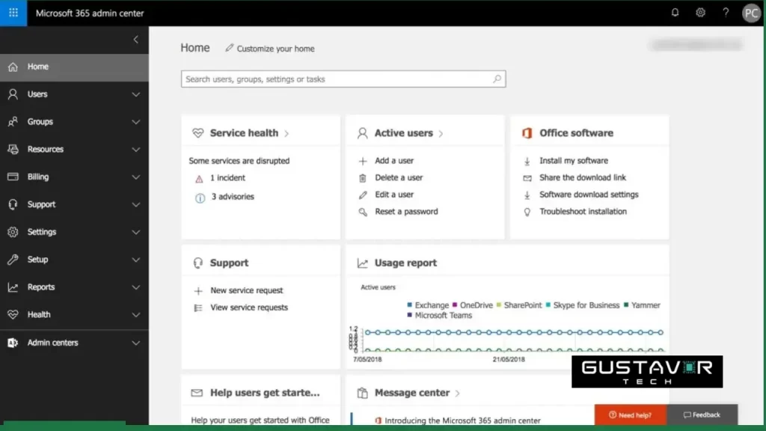Open the notifications bell
This screenshot has width=766, height=431.
(675, 13)
